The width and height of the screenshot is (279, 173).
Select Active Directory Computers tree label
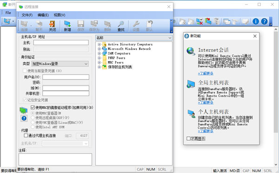coord(130,44)
